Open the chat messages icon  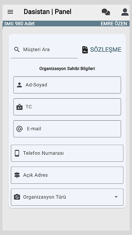[106, 12]
